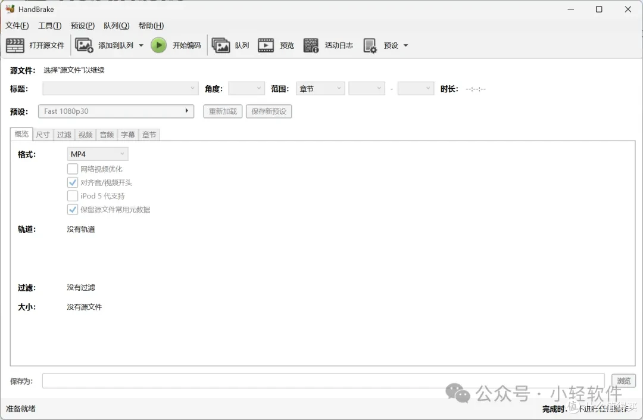Toggle iPod 5 代支持 checkbox

point(73,195)
